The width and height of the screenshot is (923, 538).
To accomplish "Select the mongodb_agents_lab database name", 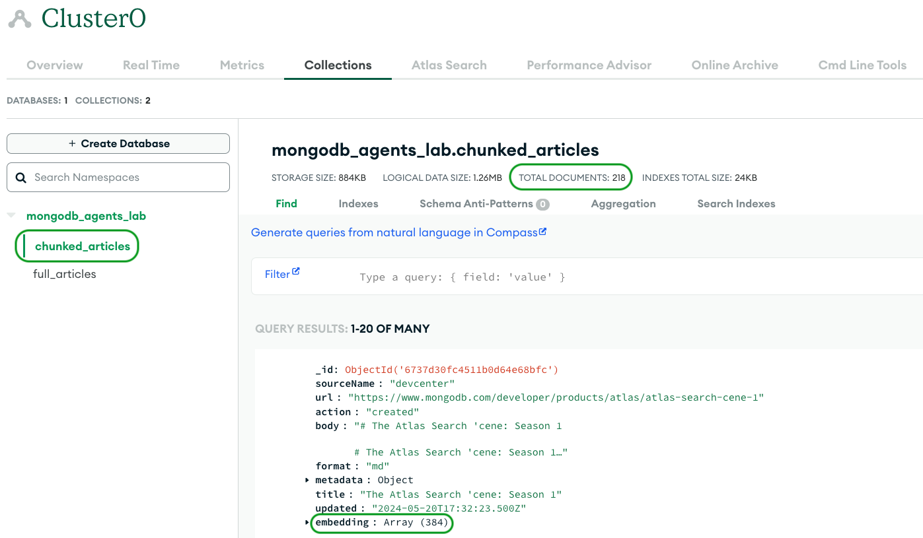I will pyautogui.click(x=86, y=216).
